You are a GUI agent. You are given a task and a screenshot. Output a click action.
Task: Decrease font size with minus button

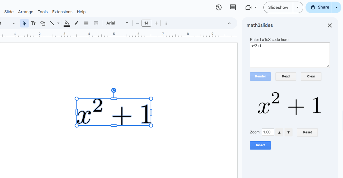pos(138,23)
